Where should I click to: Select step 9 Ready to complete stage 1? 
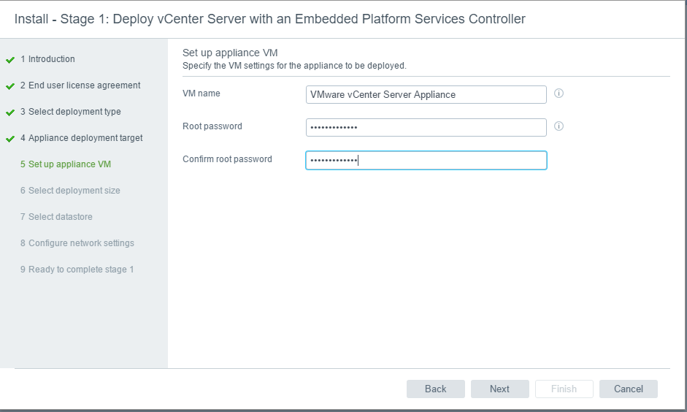(x=77, y=270)
